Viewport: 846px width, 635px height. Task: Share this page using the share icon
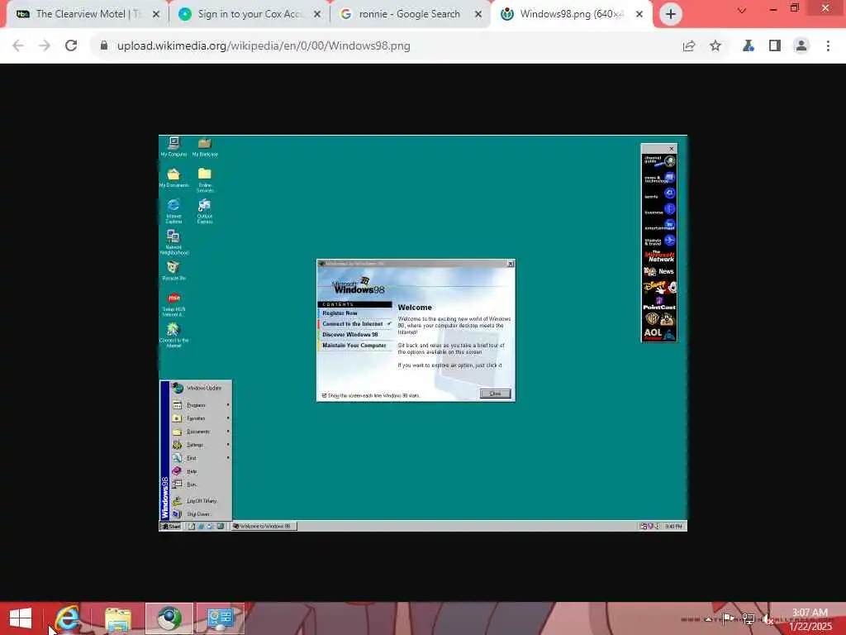pos(689,46)
